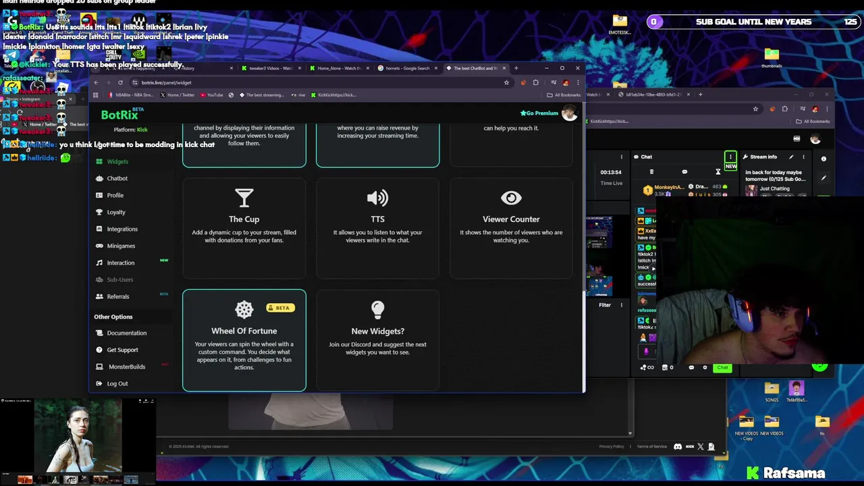864x486 pixels.
Task: Open The Cup widget card title
Action: click(244, 219)
